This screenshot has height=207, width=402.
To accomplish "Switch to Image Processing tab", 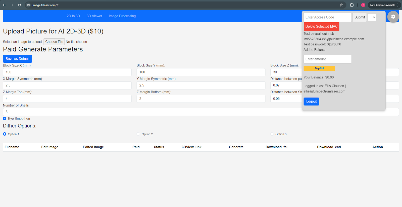I will [x=122, y=16].
